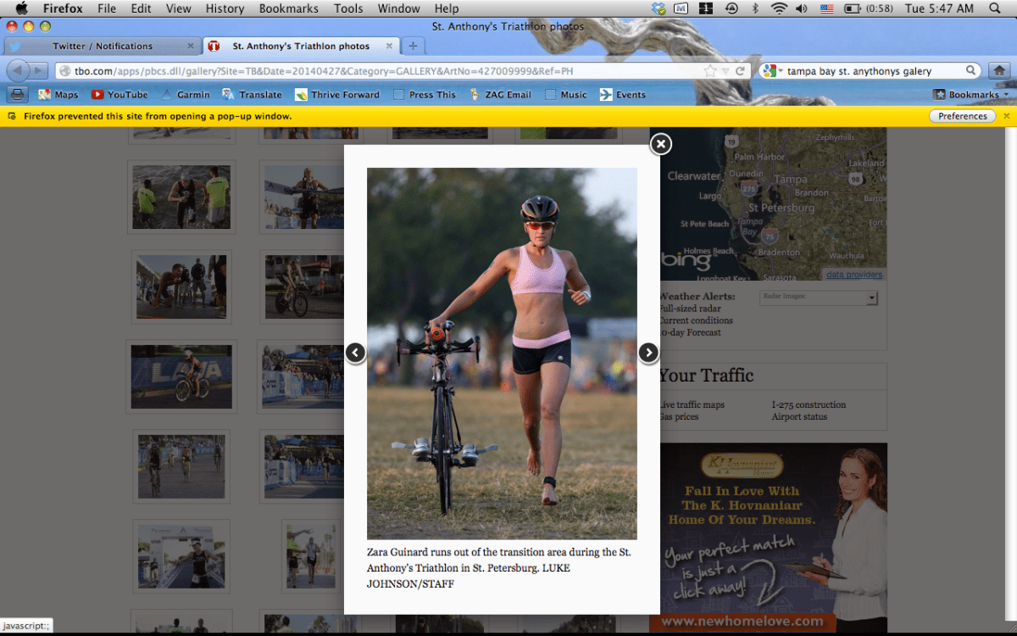Go to the next gallery photo
1017x636 pixels.
[x=648, y=353]
